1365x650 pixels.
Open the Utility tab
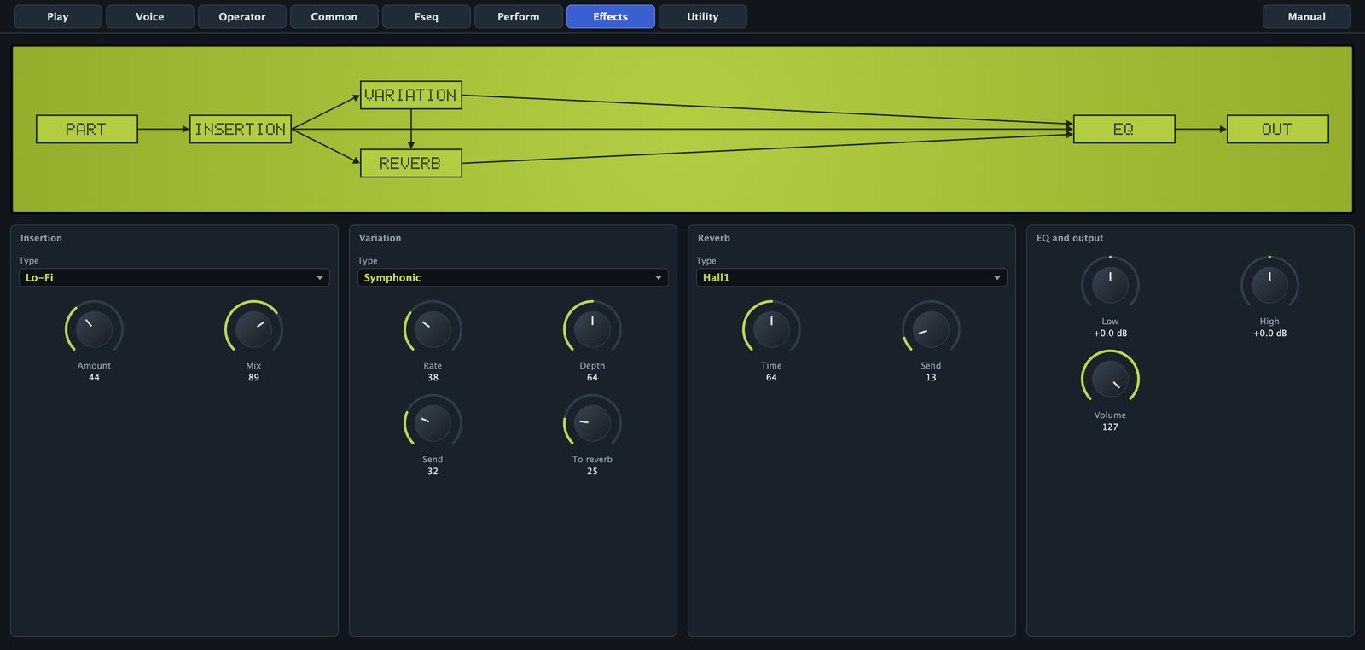click(x=703, y=17)
